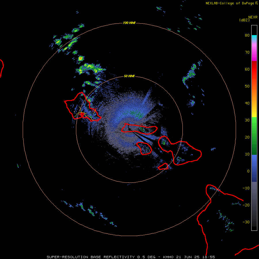The image size is (259, 259).
Task: Click the 100 NMI range ring label
Action: (x=129, y=23)
